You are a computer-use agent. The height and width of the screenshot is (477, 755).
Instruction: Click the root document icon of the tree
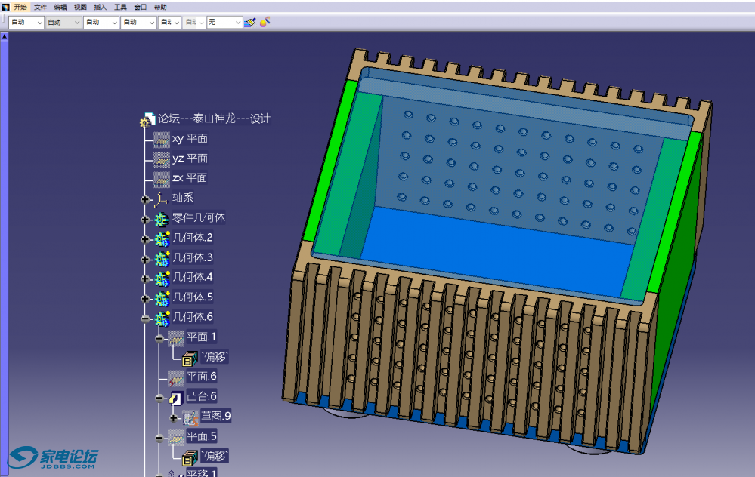click(147, 119)
